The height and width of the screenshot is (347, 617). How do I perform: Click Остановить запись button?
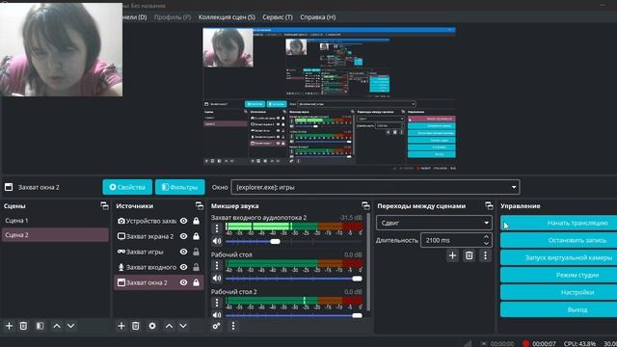559,240
